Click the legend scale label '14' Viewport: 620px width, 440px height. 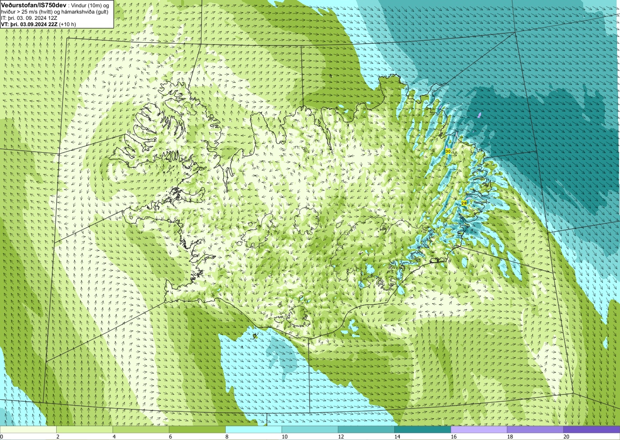[x=398, y=437]
